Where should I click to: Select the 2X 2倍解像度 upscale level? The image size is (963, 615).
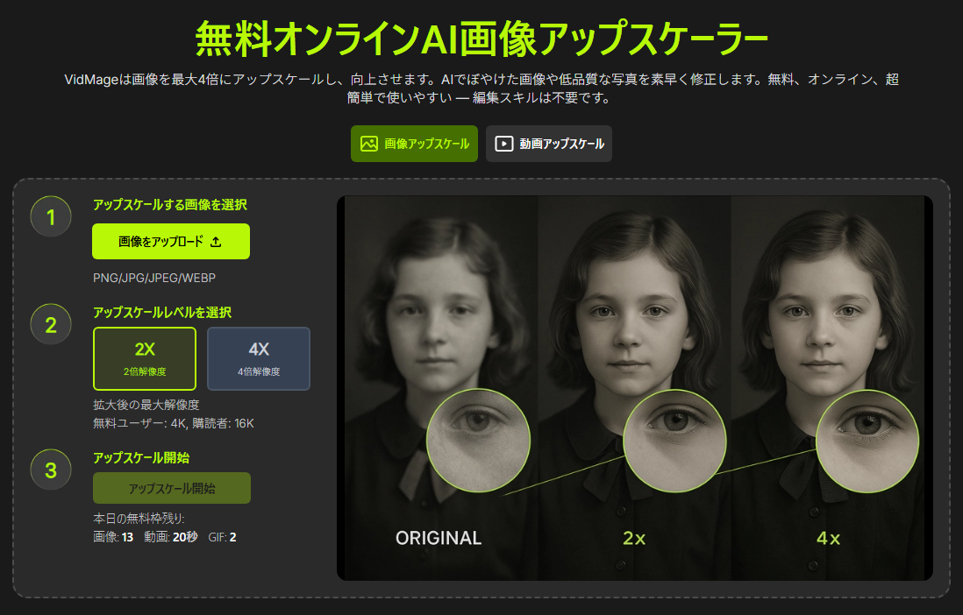[x=145, y=358]
